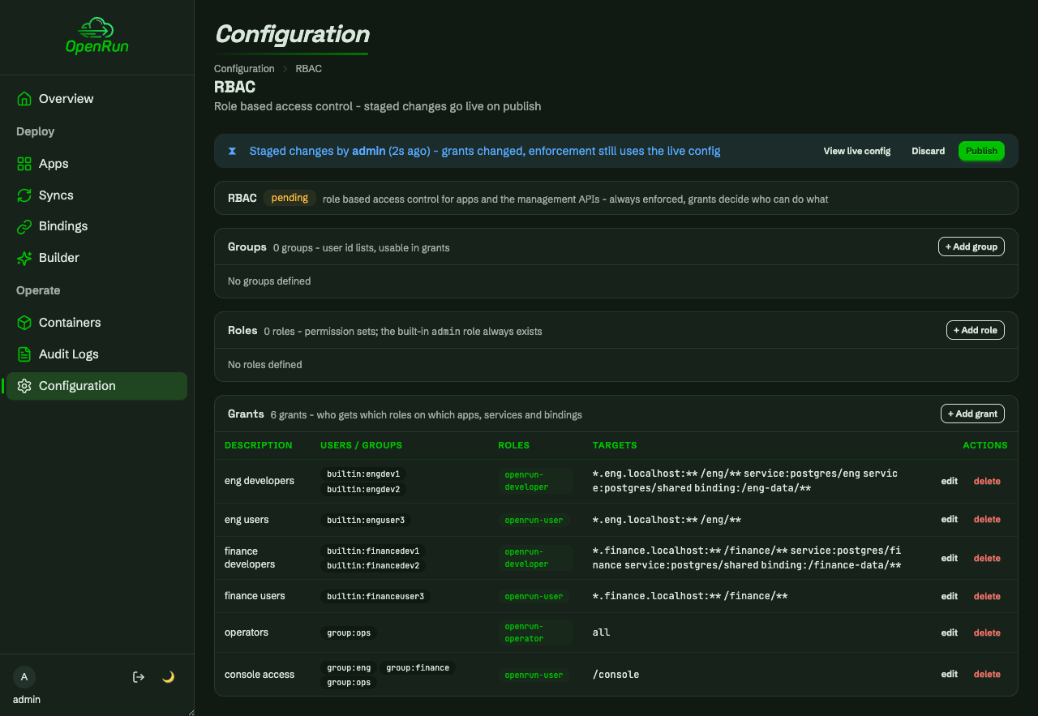Open the Overview page
The width and height of the screenshot is (1038, 716).
tap(97, 99)
